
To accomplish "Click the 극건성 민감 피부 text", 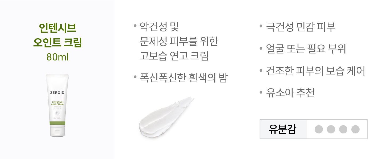I will [x=301, y=27].
